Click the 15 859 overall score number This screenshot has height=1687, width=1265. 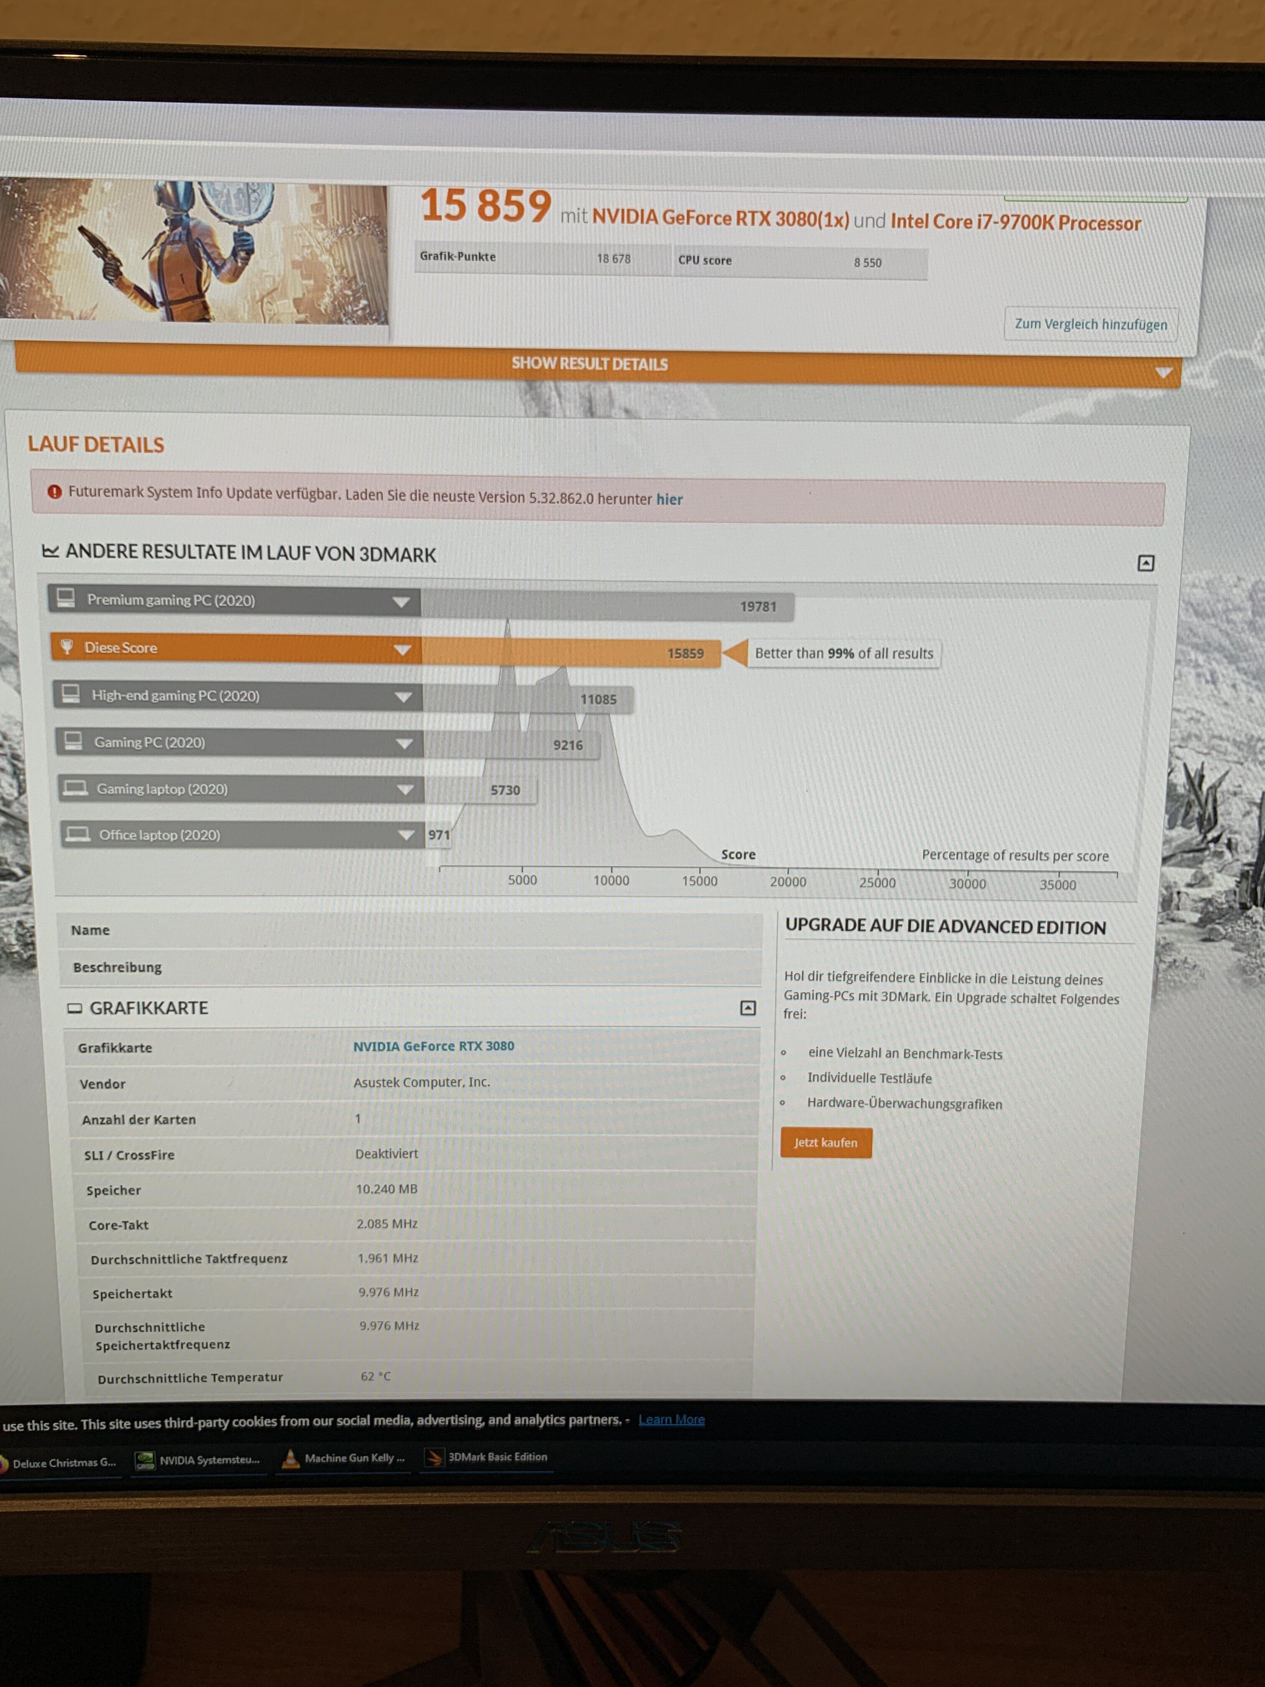click(x=486, y=206)
